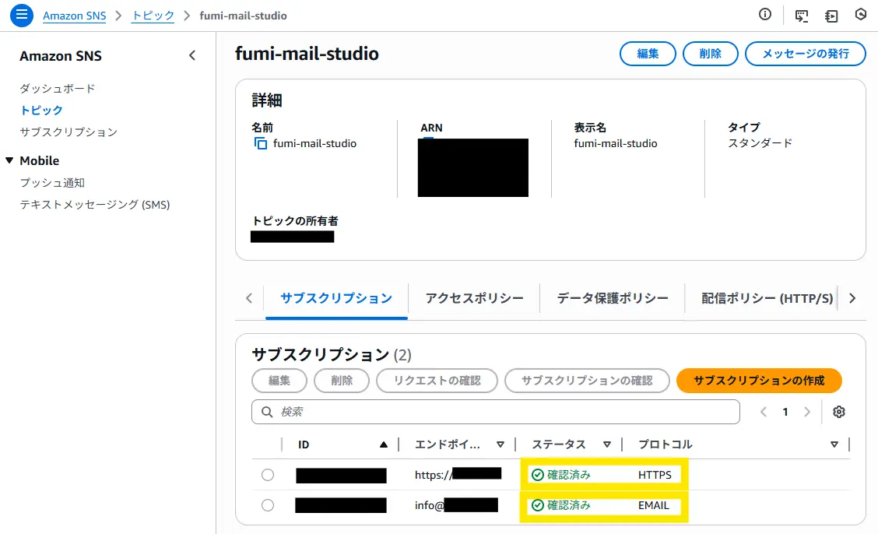
Task: Click サブスクリプションの作成 orange button
Action: coord(759,381)
